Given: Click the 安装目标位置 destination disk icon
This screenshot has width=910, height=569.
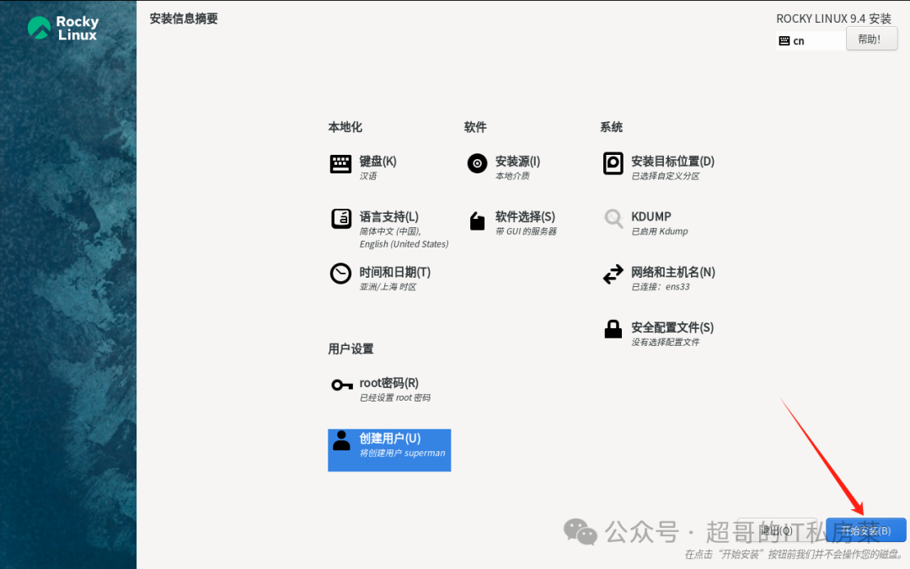Looking at the screenshot, I should click(x=613, y=162).
